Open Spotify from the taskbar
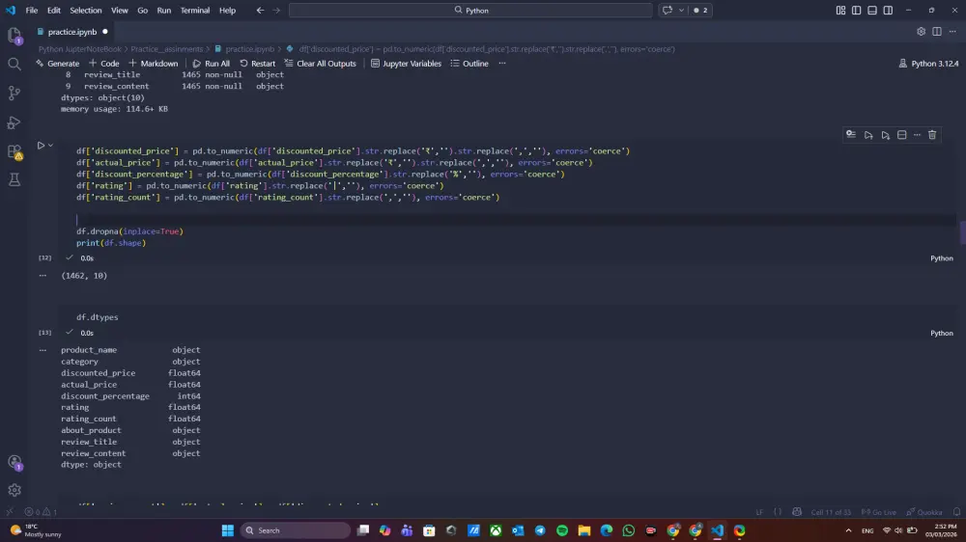The width and height of the screenshot is (966, 542). [562, 530]
